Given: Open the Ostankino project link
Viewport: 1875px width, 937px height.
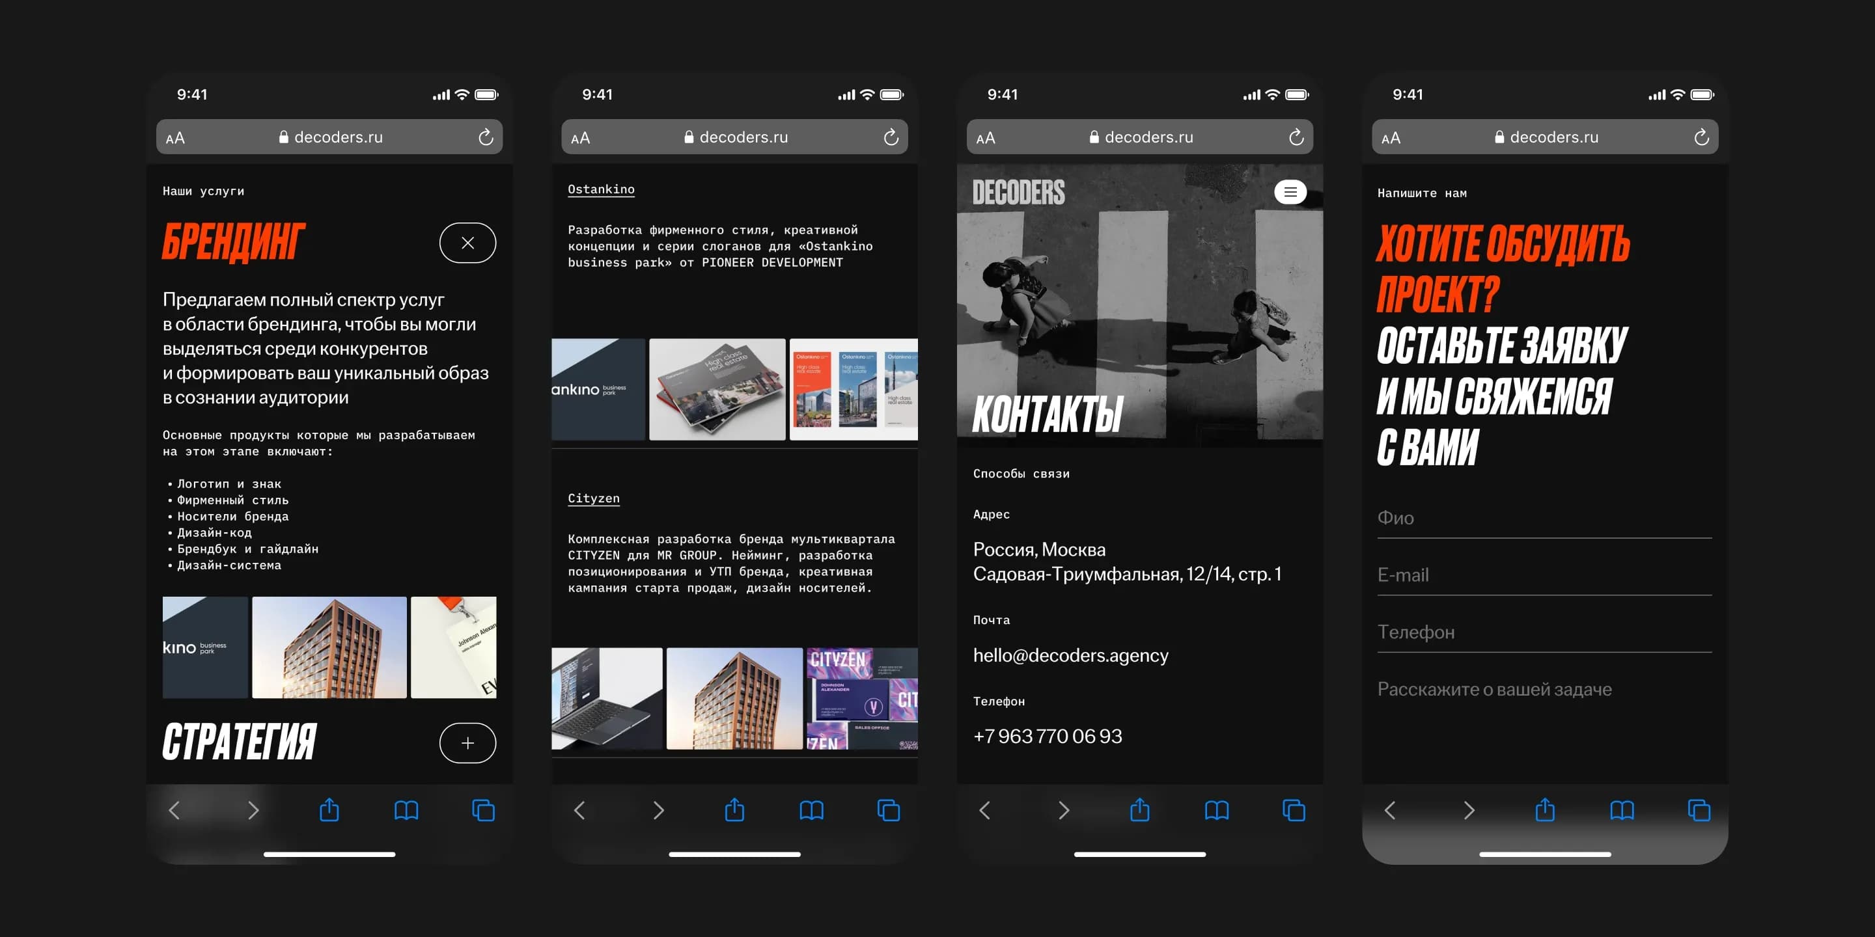Looking at the screenshot, I should (600, 189).
